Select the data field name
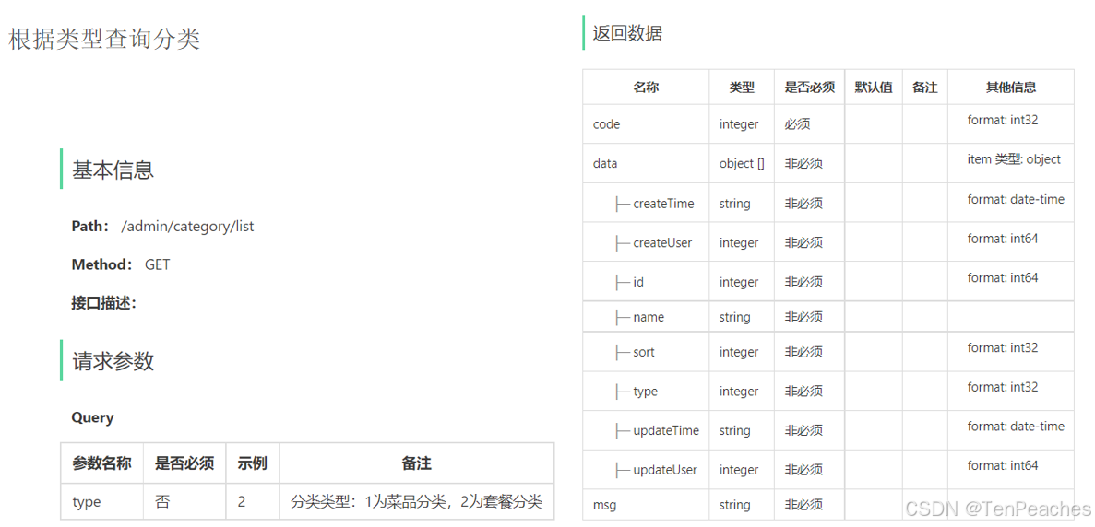The width and height of the screenshot is (1095, 527). pos(605,164)
